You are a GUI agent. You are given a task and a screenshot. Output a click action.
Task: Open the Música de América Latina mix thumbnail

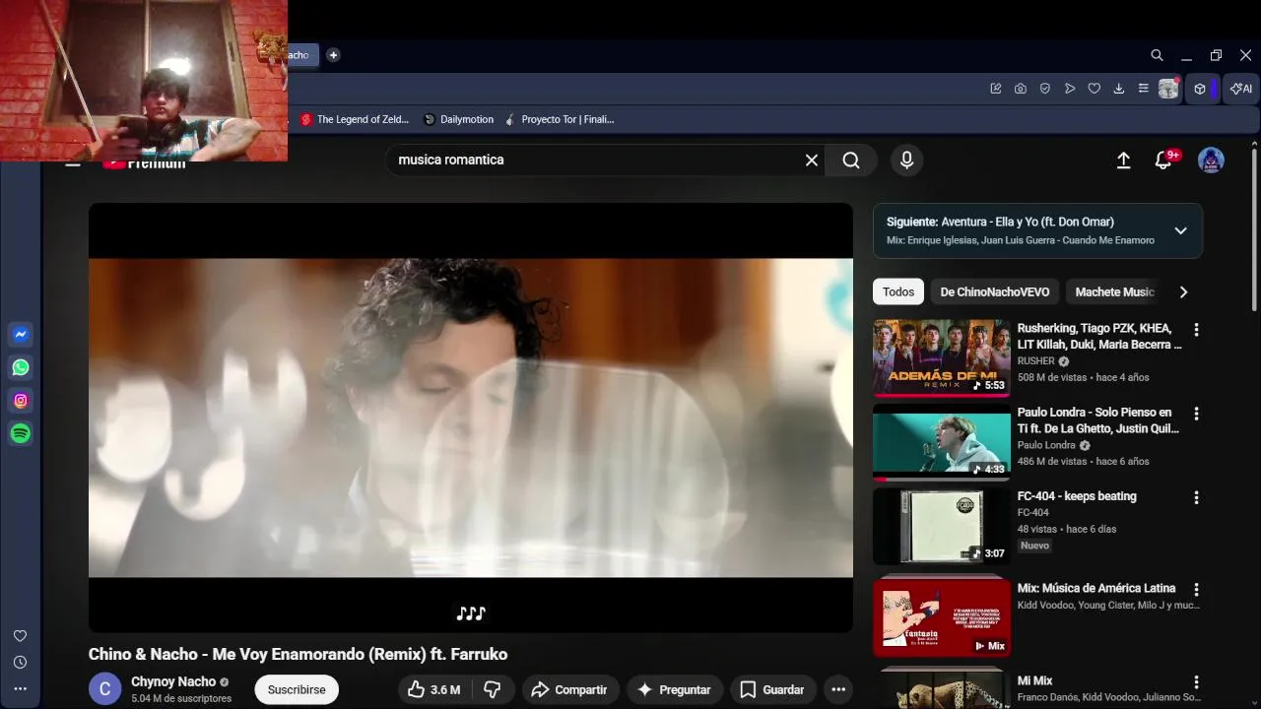tap(942, 617)
